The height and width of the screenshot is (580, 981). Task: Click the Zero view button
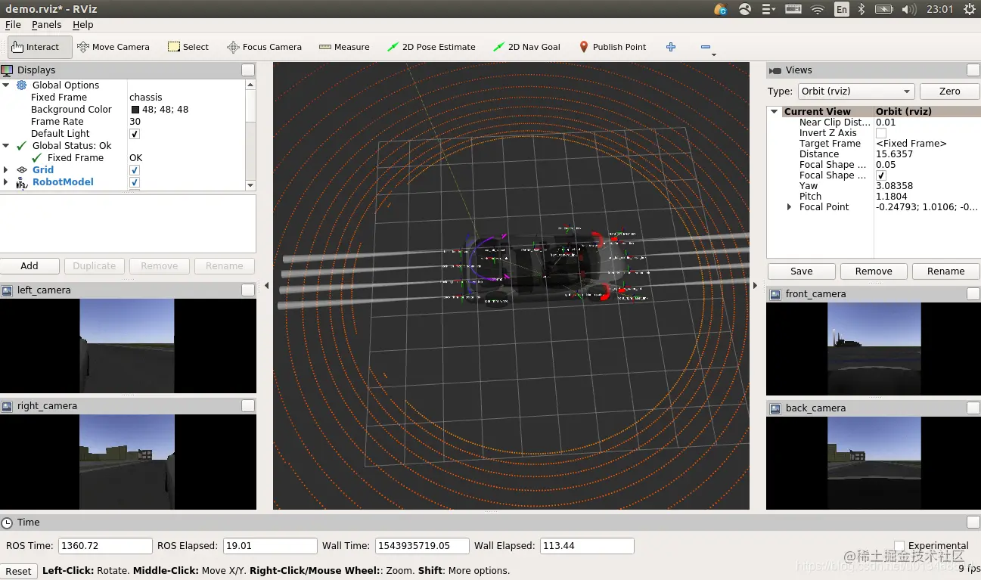(949, 91)
